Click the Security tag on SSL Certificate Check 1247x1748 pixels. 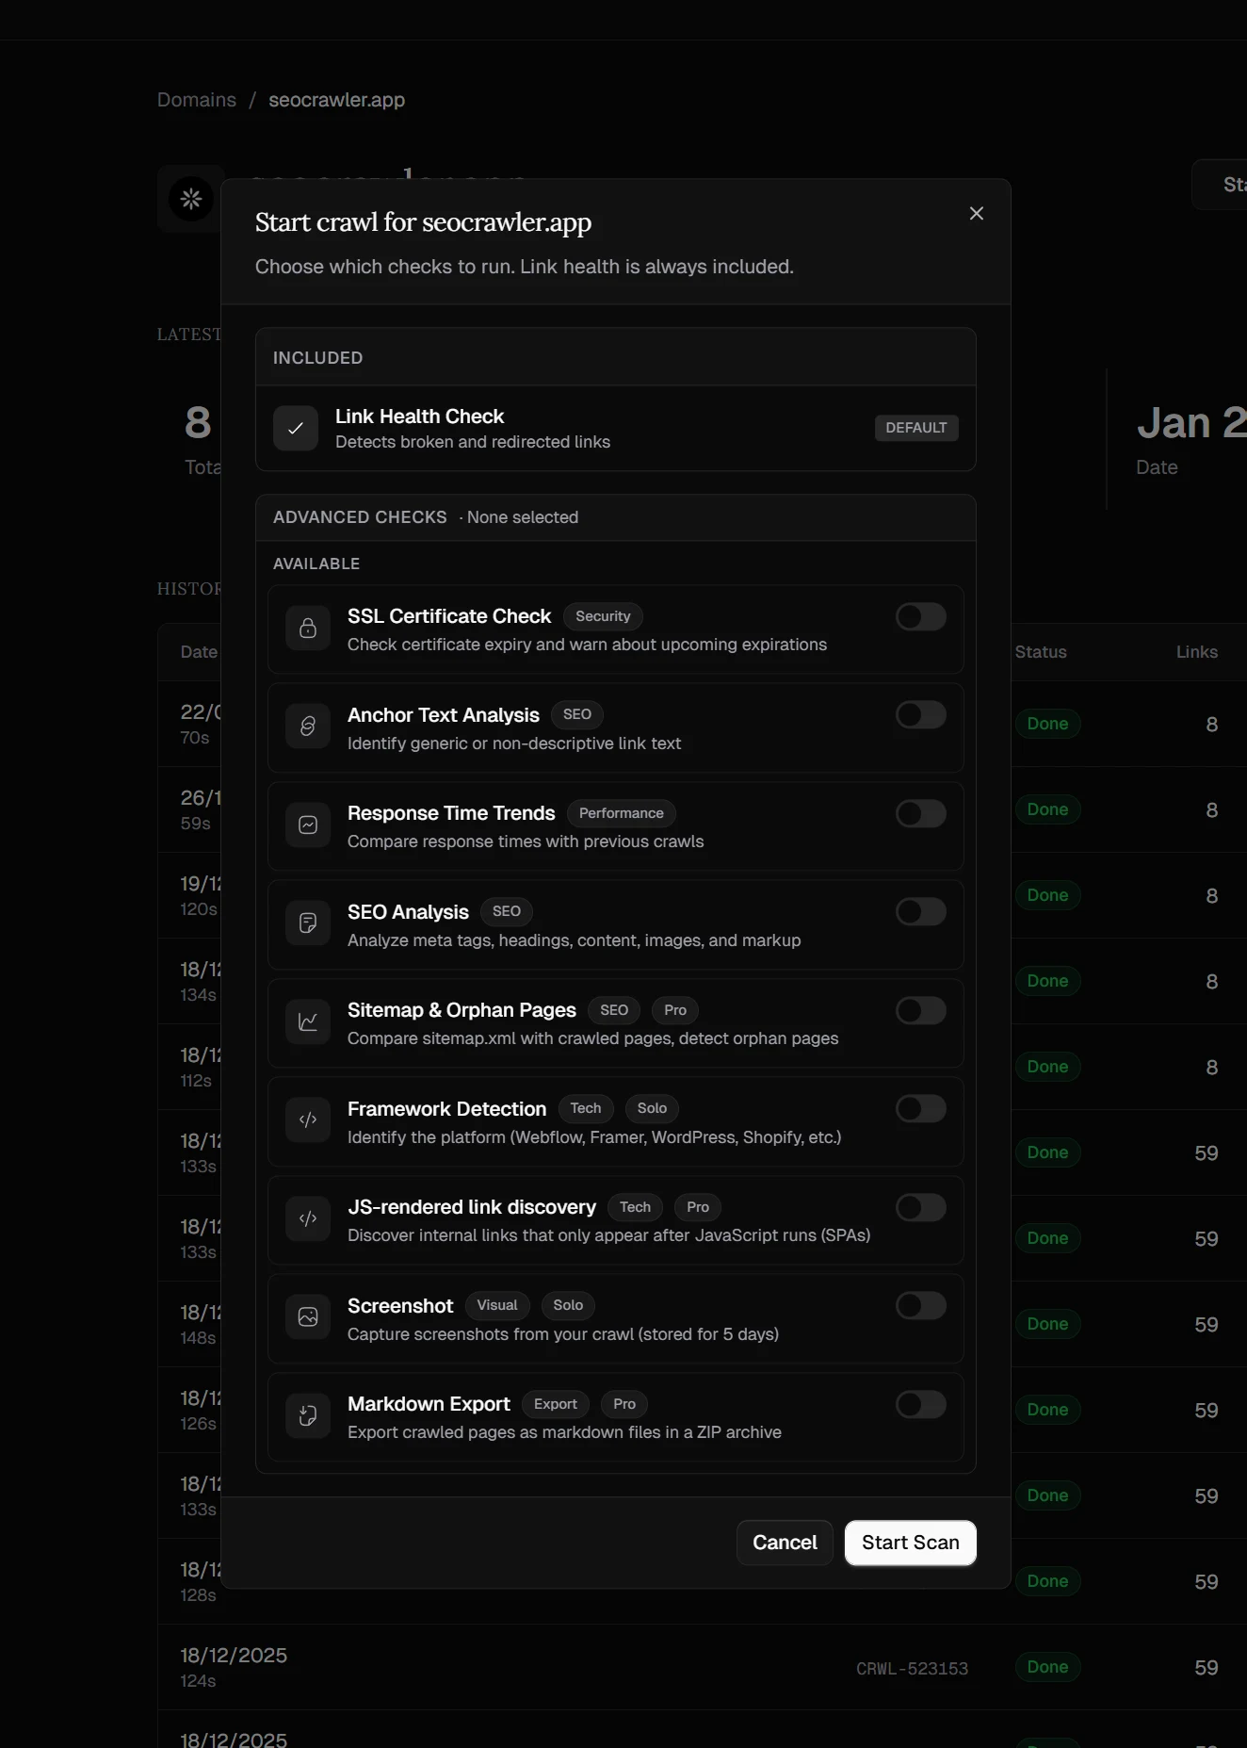(603, 616)
